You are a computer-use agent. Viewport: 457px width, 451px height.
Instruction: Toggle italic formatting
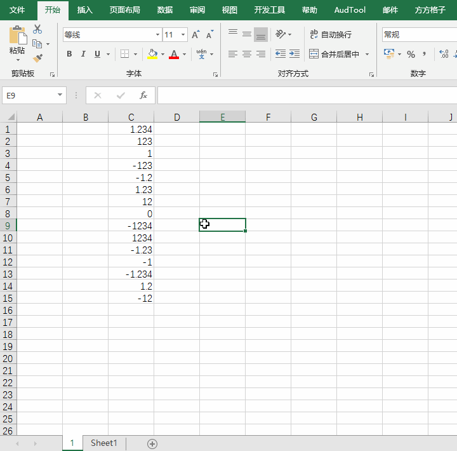(x=83, y=54)
